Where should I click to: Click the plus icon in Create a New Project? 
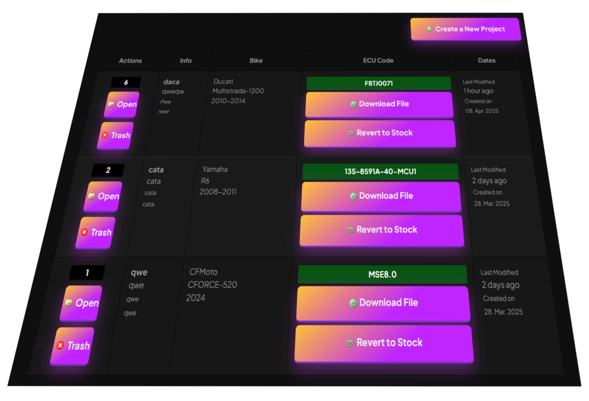pyautogui.click(x=429, y=29)
